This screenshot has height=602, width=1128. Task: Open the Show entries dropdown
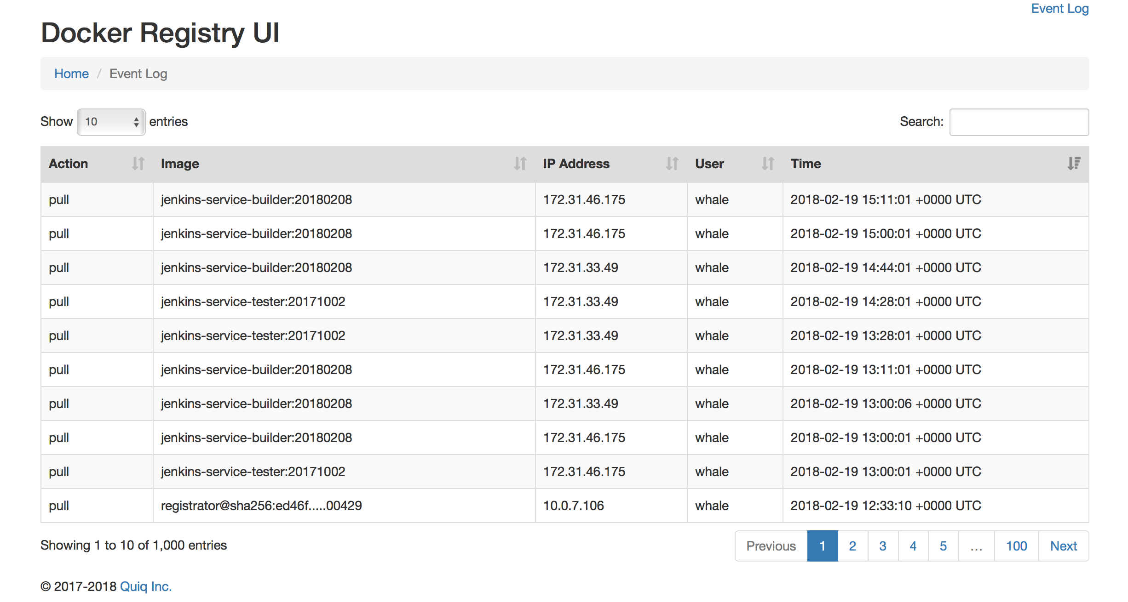click(111, 122)
